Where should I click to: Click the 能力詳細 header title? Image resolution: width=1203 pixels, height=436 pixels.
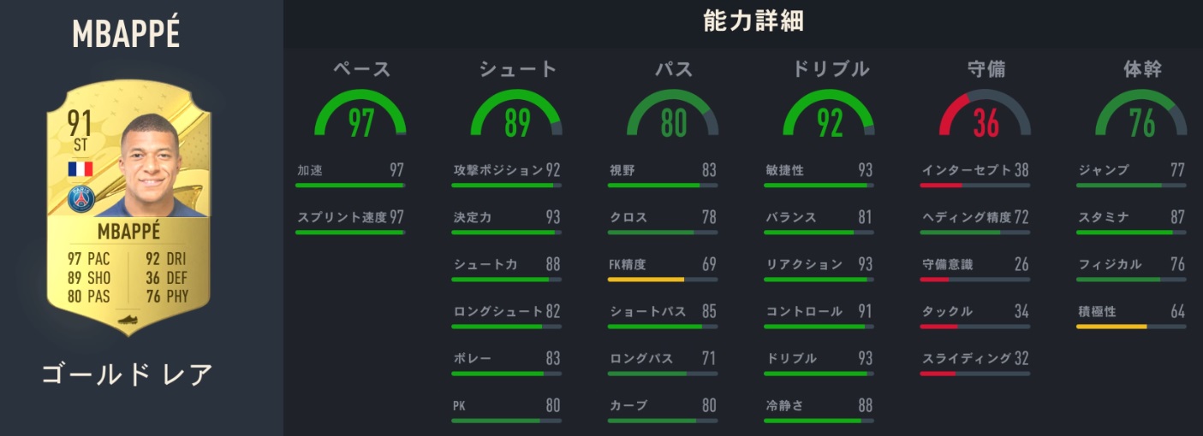741,21
